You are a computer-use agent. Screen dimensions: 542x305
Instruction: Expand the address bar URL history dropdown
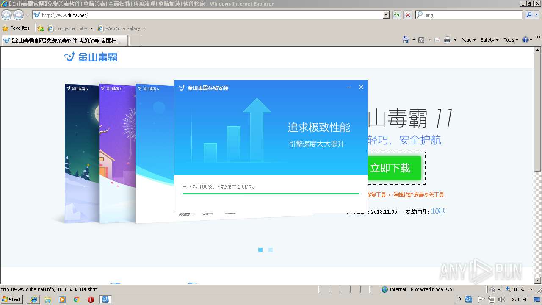coord(386,15)
